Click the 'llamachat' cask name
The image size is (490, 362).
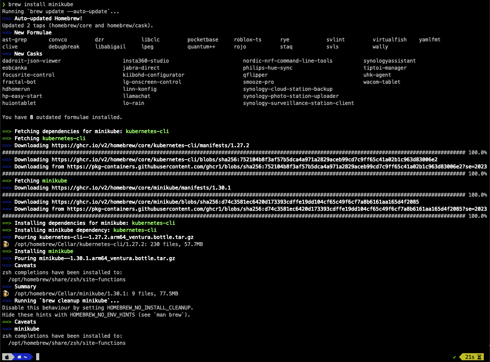tap(137, 96)
